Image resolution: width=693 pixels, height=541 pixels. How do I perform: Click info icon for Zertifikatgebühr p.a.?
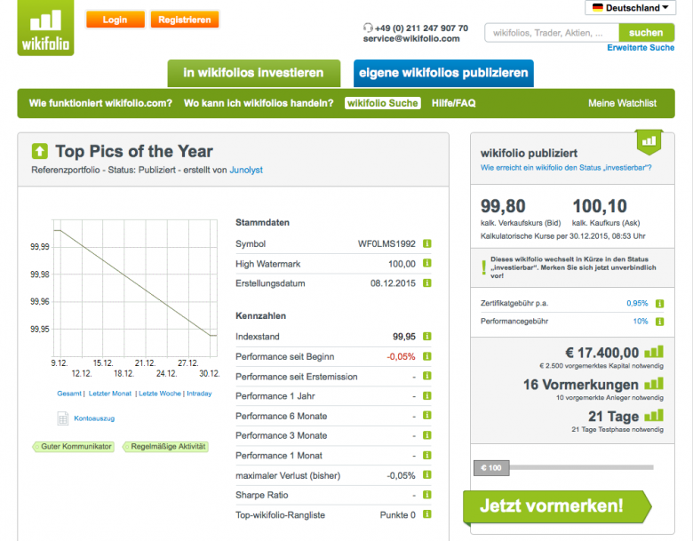click(x=660, y=304)
